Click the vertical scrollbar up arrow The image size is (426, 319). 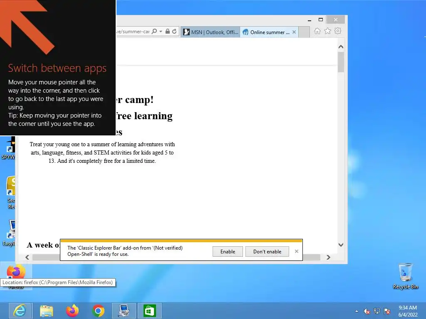tap(341, 47)
